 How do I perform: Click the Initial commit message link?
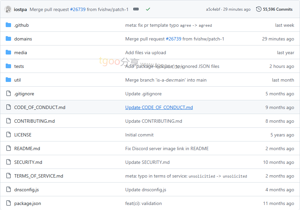[x=139, y=135]
